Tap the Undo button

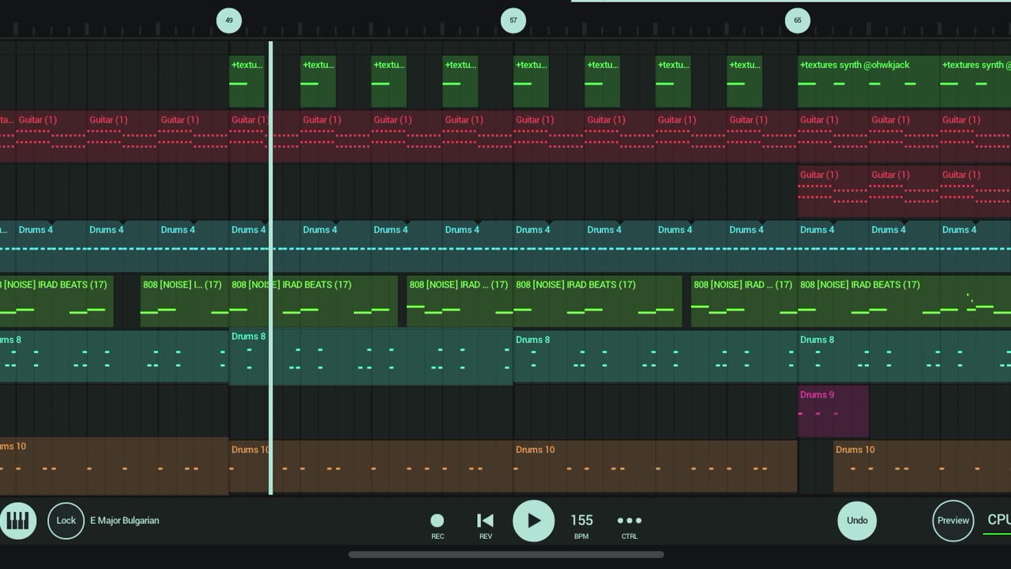[x=857, y=521]
